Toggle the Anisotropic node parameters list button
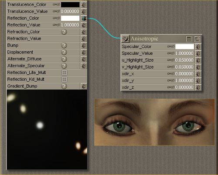Screen dimensions: 218x175 pyautogui.click(x=189, y=39)
